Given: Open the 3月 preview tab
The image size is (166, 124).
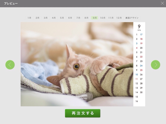Looking at the screenshot, I should pyautogui.click(x=46, y=18).
